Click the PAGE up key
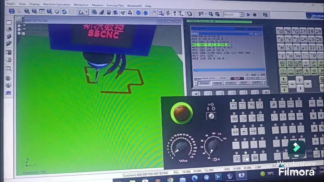This screenshot has height=182, width=324. (x=283, y=80)
